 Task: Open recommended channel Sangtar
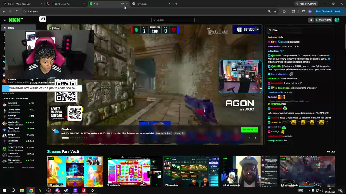(18, 136)
